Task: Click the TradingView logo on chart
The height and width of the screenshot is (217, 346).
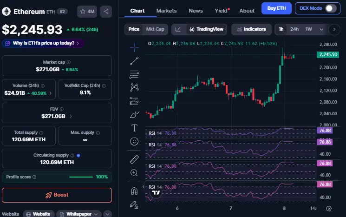Action: pyautogui.click(x=156, y=193)
